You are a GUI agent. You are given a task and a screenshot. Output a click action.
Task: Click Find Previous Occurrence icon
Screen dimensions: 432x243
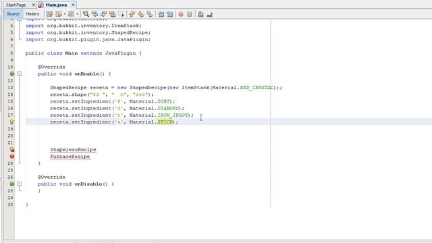pyautogui.click(x=94, y=14)
